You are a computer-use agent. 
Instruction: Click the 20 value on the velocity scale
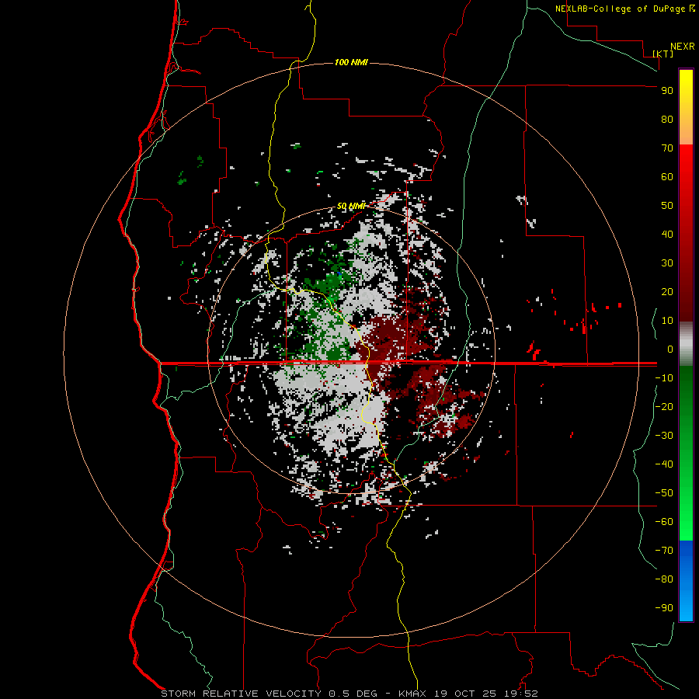(x=667, y=292)
